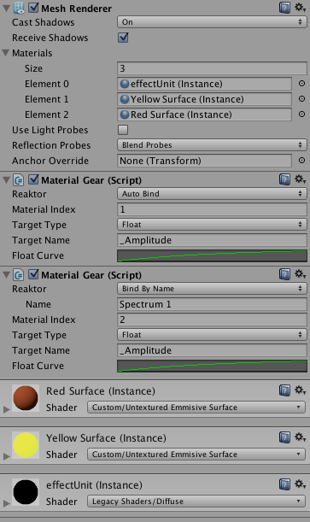Screen dimensions: 310x522
Task: Open object picker for Element 1
Action: pos(301,99)
